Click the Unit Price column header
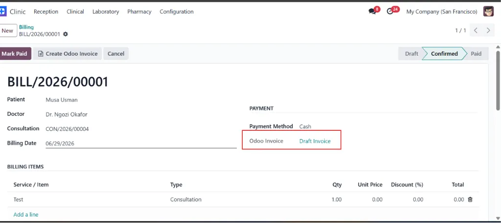The width and height of the screenshot is (501, 223). (x=369, y=184)
